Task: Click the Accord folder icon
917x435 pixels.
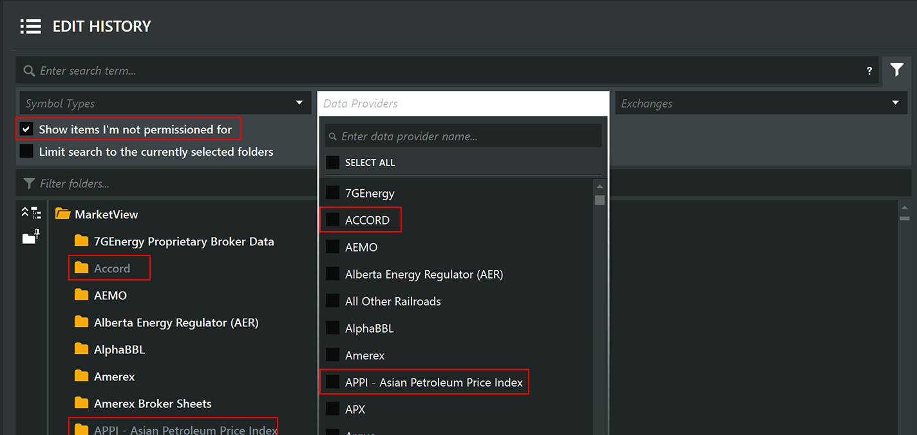Action: 81,268
